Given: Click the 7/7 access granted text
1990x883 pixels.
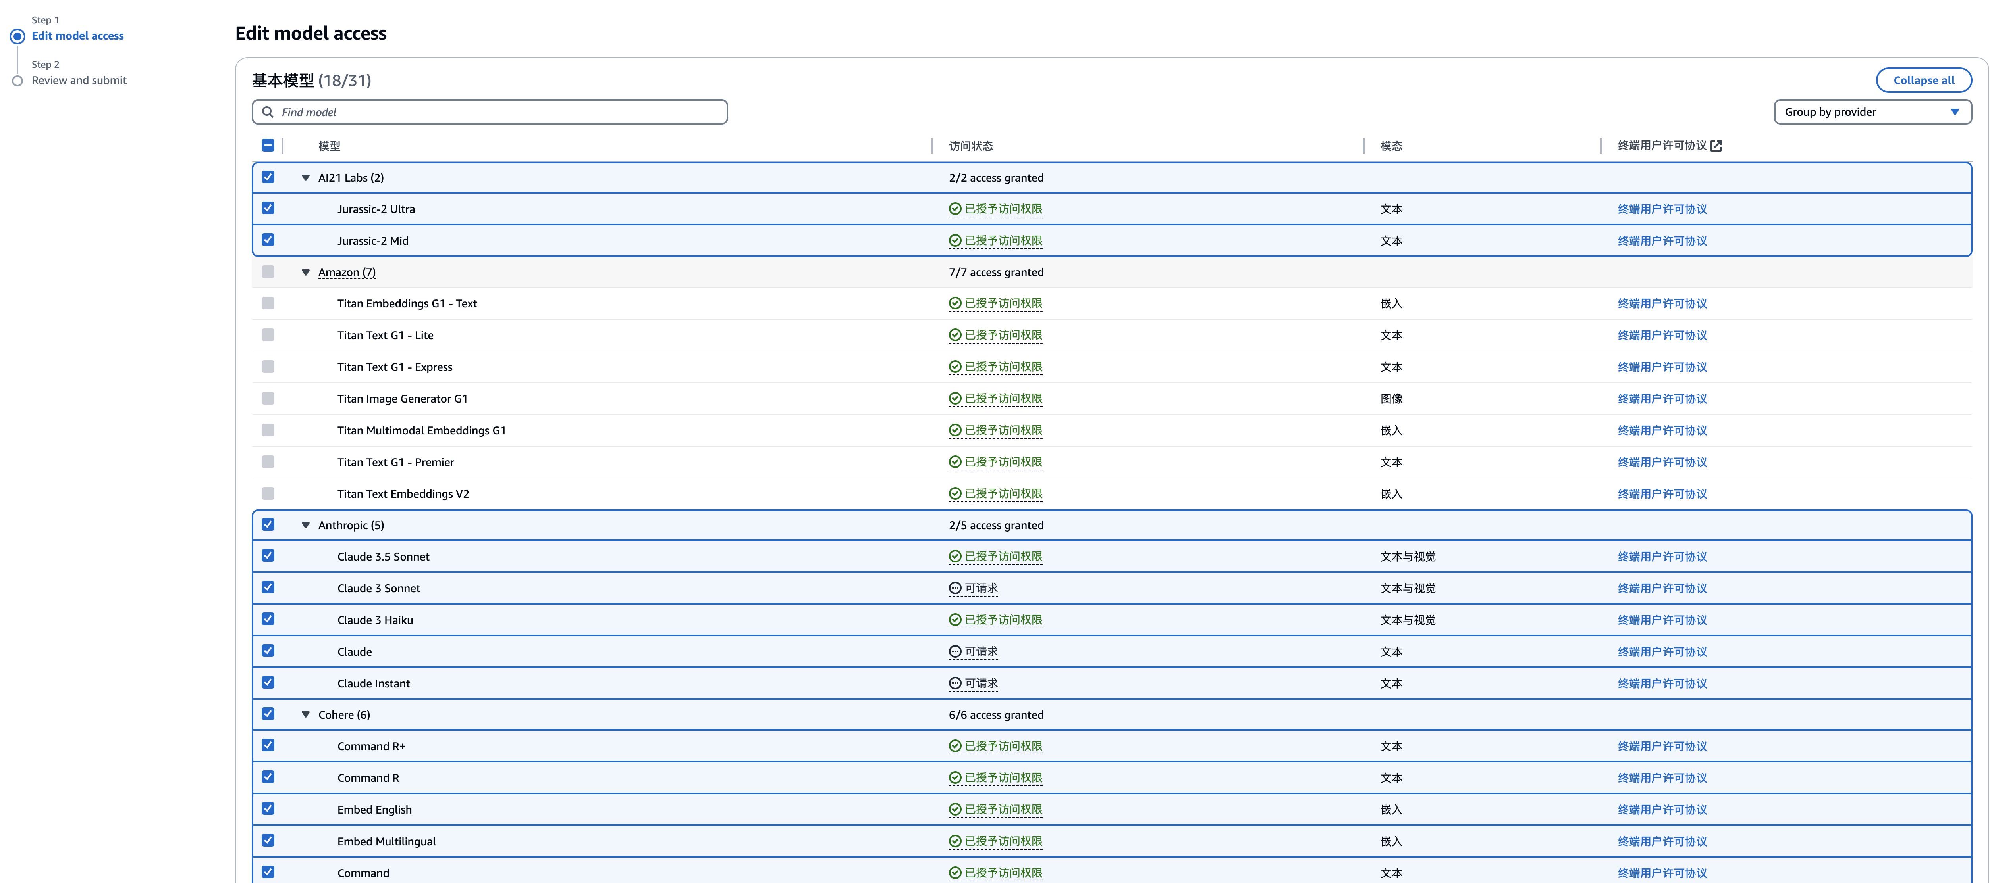Looking at the screenshot, I should pos(996,273).
